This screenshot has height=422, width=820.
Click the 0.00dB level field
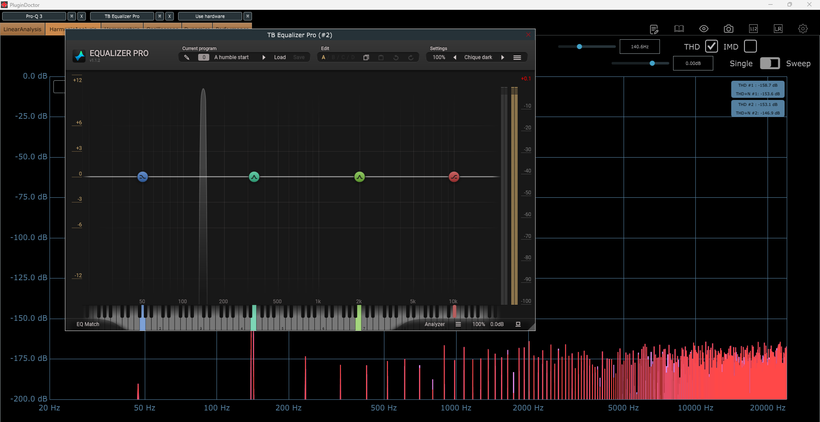tap(693, 63)
